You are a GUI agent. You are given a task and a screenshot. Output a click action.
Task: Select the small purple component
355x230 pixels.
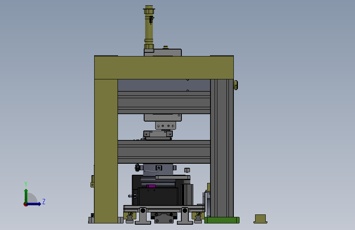(x=151, y=186)
